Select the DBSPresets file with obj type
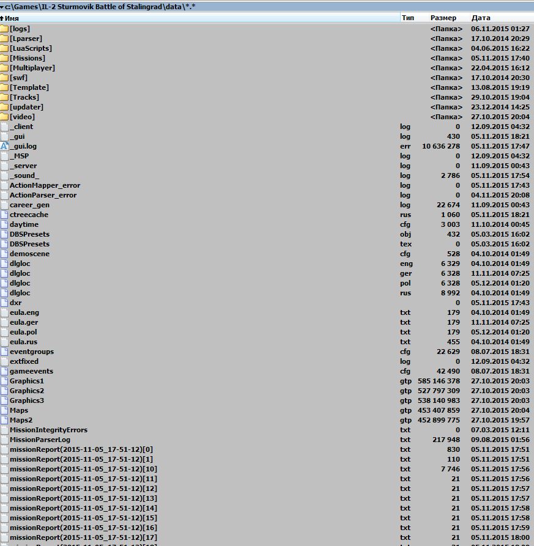Viewport: 534px width, 546px height. [x=29, y=234]
